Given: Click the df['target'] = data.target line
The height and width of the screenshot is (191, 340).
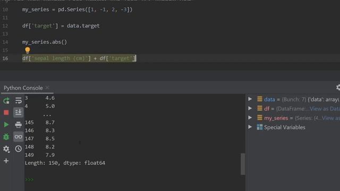Looking at the screenshot, I should click(x=61, y=26).
